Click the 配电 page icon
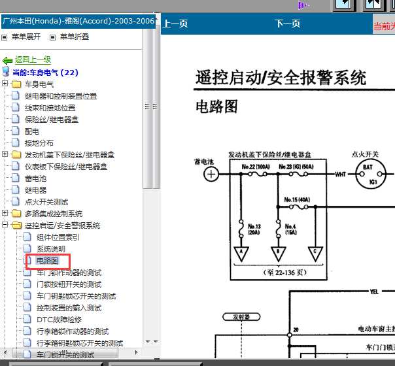395x366 pixels. tap(16, 131)
